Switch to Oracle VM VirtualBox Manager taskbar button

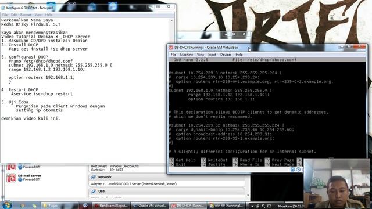tap(150, 206)
